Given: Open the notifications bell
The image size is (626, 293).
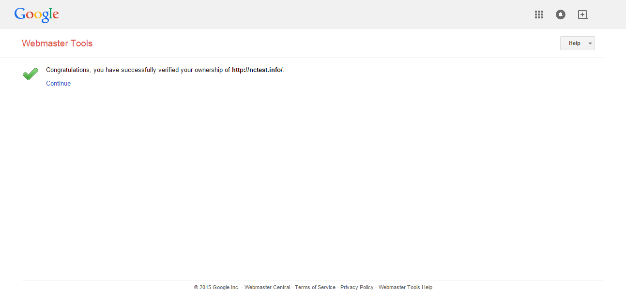Looking at the screenshot, I should [561, 15].
